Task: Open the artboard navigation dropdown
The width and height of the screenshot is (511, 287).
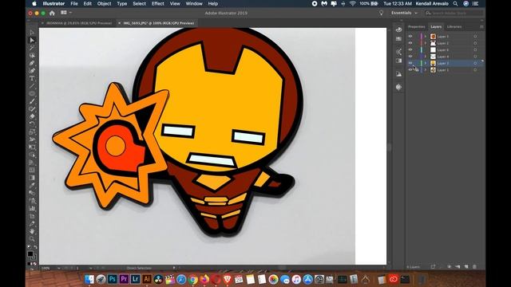Action: [x=90, y=268]
